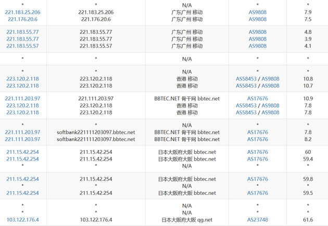Click AS17676 link in the 8.2 latency row
The height and width of the screenshot is (226, 328).
point(257,139)
